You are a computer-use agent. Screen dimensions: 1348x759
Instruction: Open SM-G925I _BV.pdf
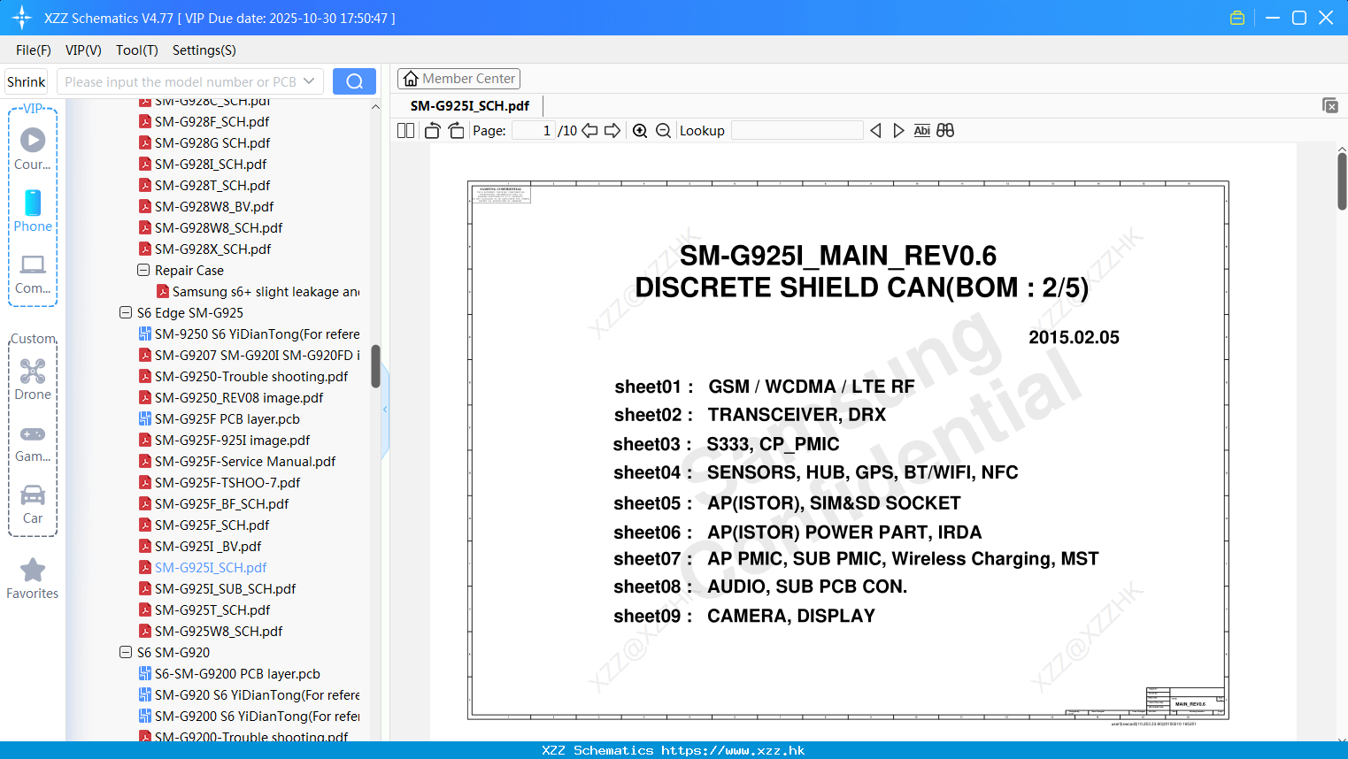pyautogui.click(x=208, y=546)
